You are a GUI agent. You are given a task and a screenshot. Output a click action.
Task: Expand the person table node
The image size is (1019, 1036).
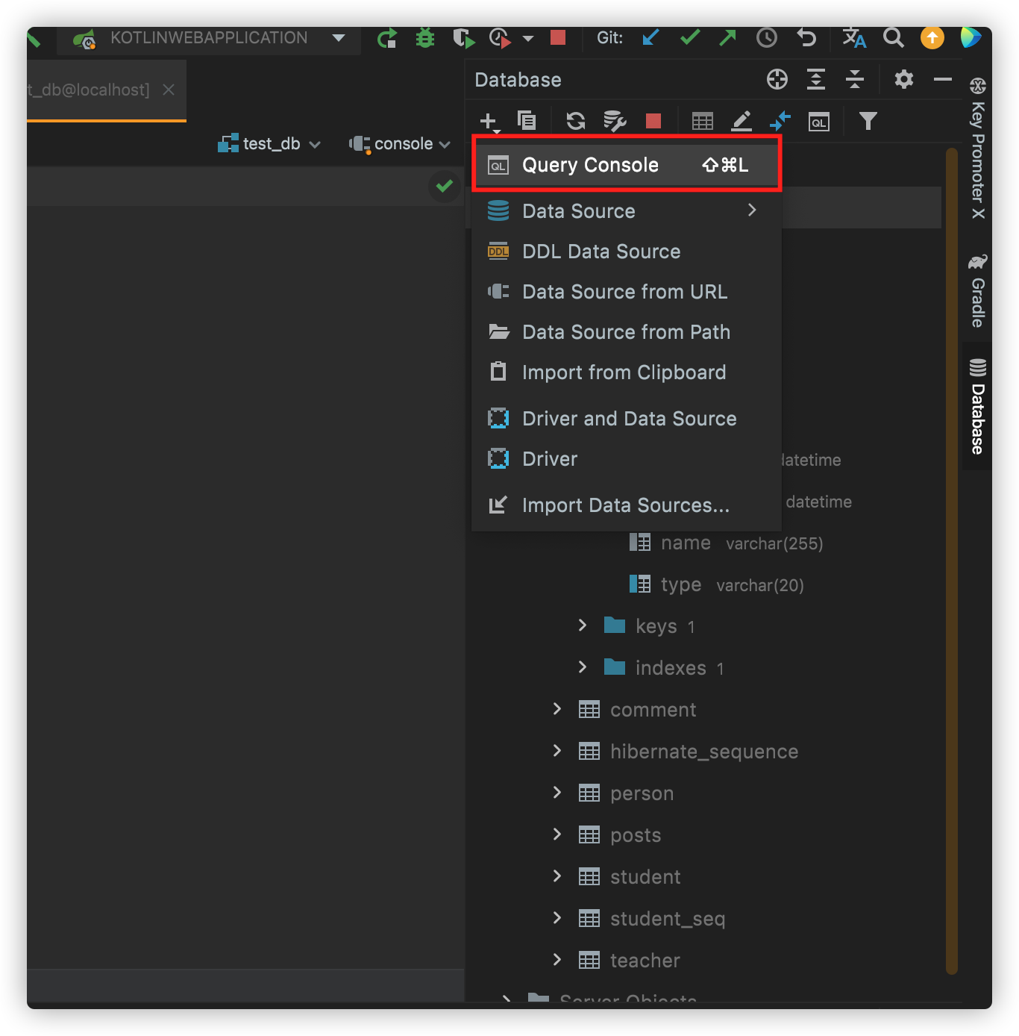[x=557, y=793]
